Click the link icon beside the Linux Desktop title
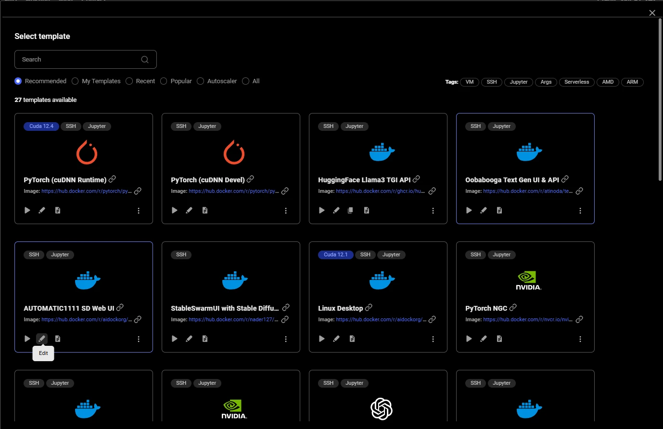 click(369, 307)
